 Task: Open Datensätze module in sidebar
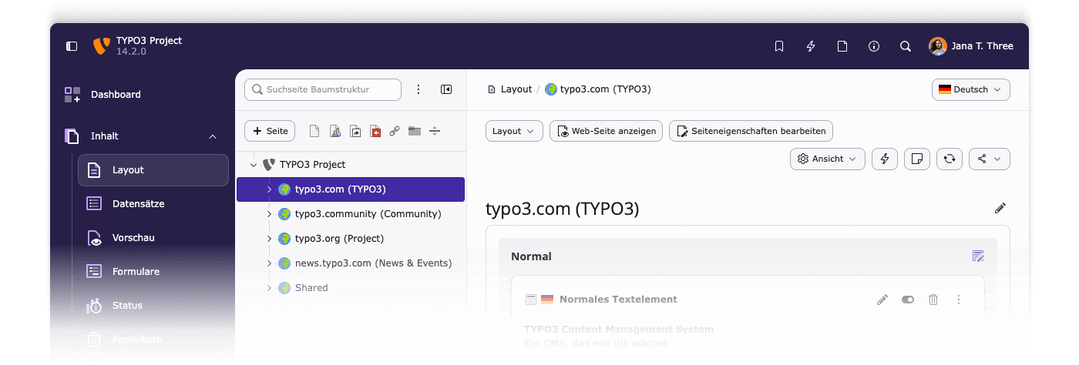click(x=138, y=204)
